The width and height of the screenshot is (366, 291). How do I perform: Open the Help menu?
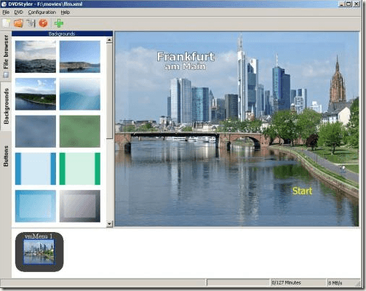(x=65, y=12)
